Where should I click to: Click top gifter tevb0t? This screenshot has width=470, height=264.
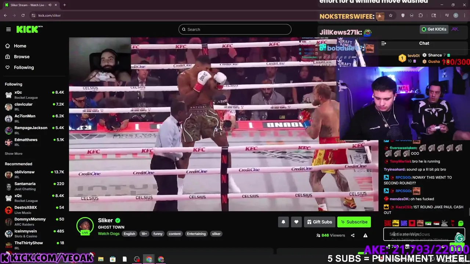(413, 56)
